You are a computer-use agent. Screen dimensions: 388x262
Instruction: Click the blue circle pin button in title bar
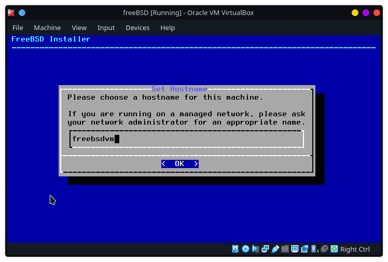coord(22,12)
